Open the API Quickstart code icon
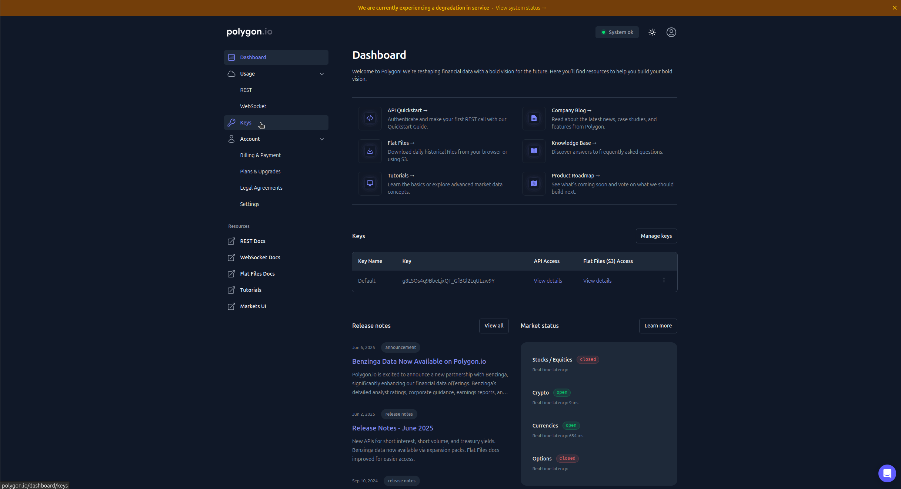The width and height of the screenshot is (901, 489). click(x=369, y=118)
